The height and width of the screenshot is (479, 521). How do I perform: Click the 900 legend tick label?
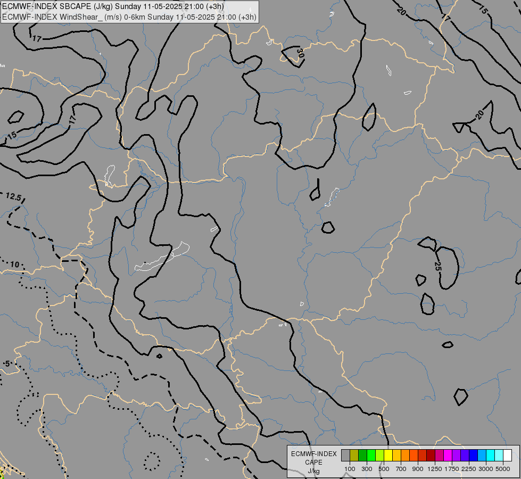point(418,469)
